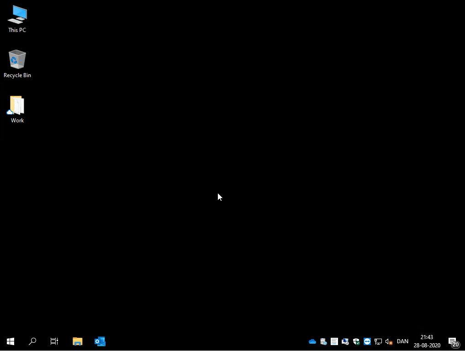
Task: Open network status tray icon
Action: [x=378, y=341]
